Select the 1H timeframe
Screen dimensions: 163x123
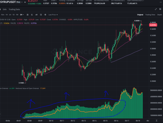point(7,15)
